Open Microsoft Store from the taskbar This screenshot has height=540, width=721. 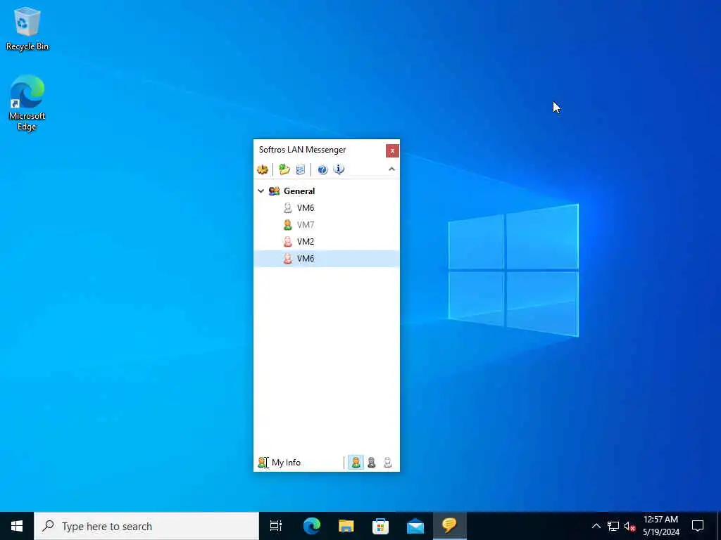point(380,526)
